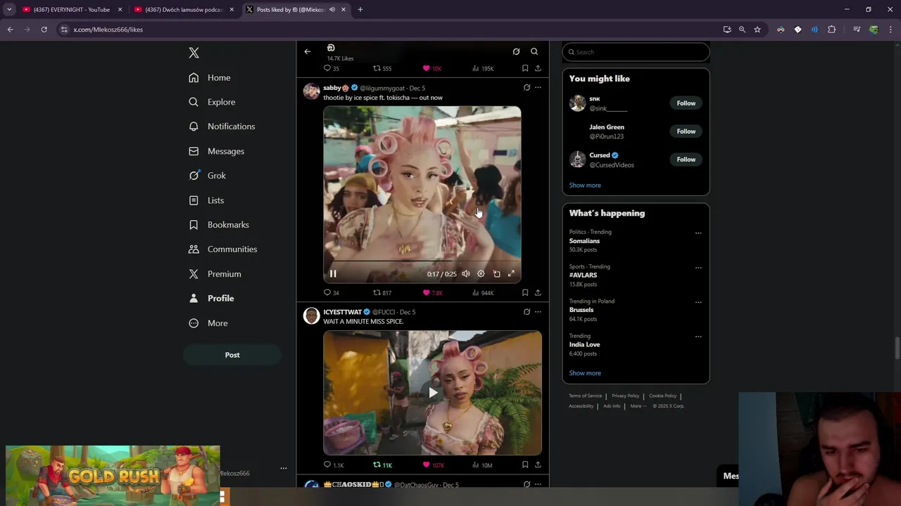Switch to Dwóch lamusów podcast browser tab
Viewport: 901px width, 506px height.
click(183, 10)
